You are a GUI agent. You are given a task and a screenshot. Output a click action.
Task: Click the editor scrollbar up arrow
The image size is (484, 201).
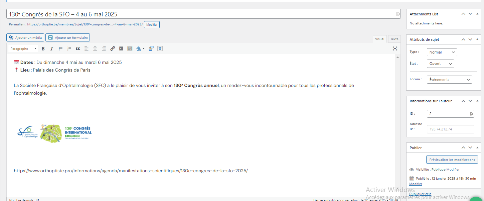click(397, 58)
